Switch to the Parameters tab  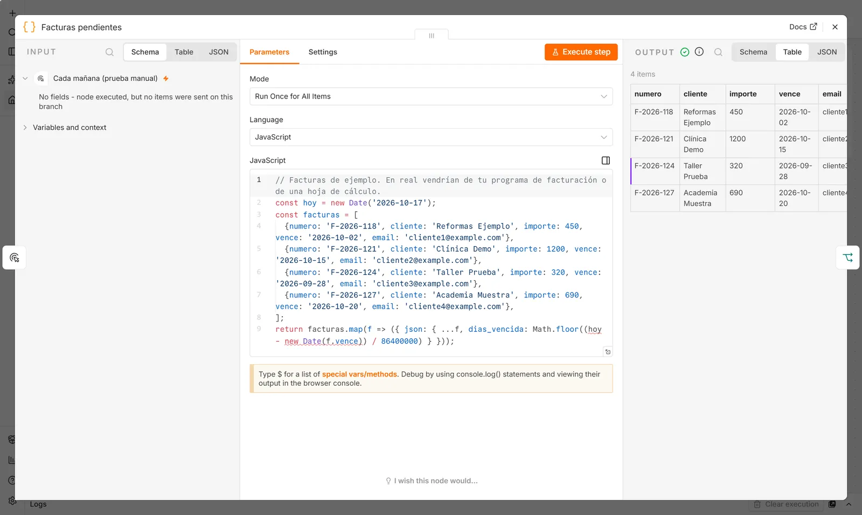pos(269,52)
